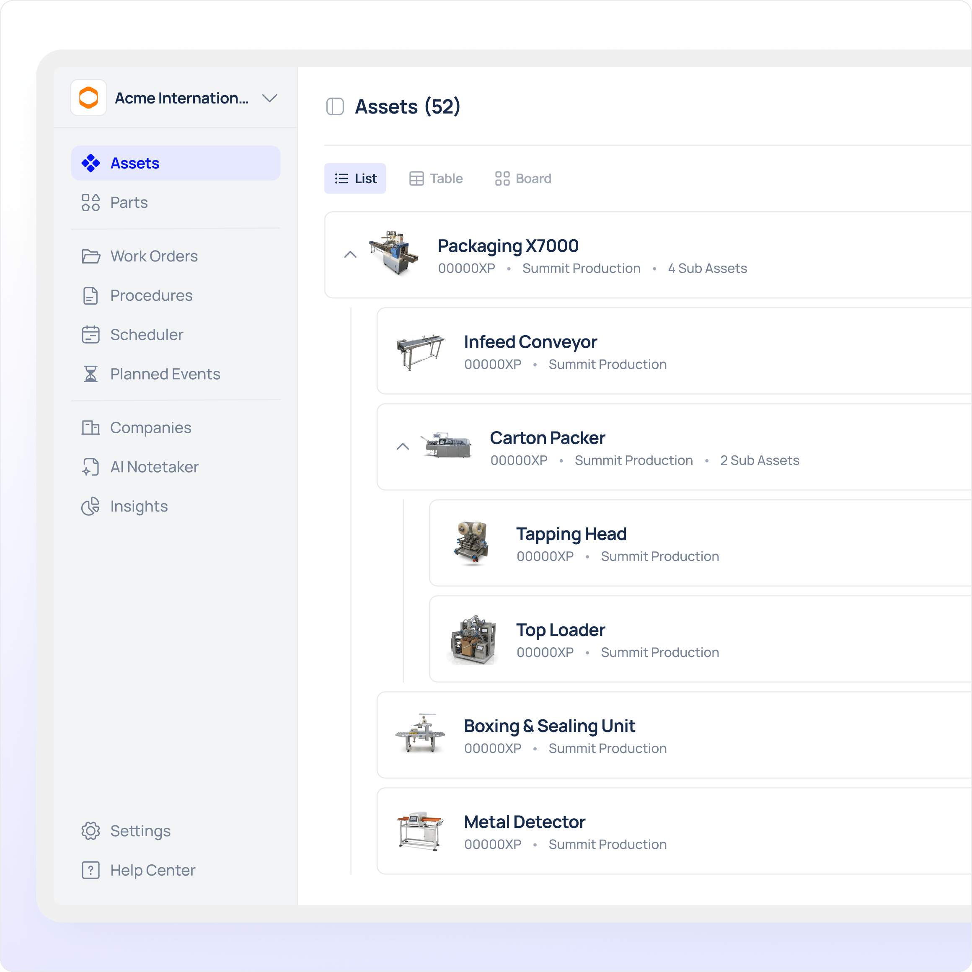The height and width of the screenshot is (972, 972).
Task: Switch to the Board view tab
Action: click(x=523, y=178)
